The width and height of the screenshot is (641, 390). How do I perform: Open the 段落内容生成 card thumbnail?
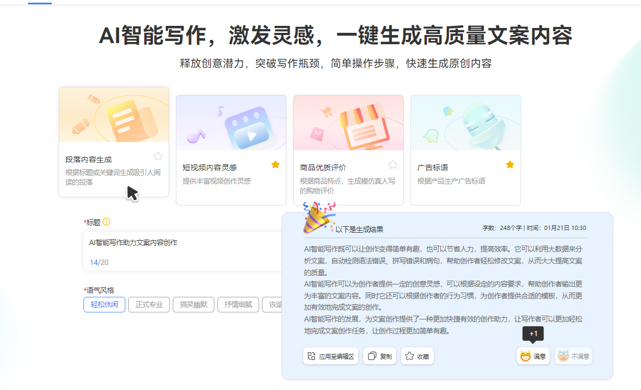[x=114, y=115]
